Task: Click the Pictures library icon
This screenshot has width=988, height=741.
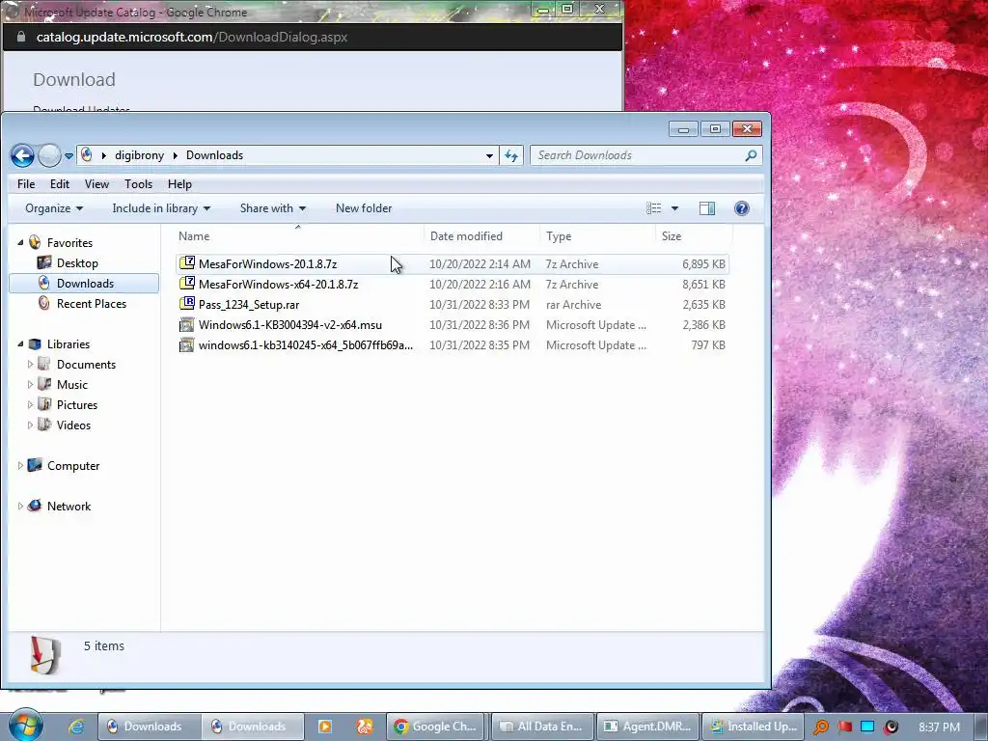Action: (x=44, y=404)
